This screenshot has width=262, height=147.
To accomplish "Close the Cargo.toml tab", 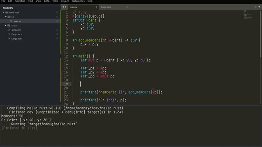I will (127, 7).
